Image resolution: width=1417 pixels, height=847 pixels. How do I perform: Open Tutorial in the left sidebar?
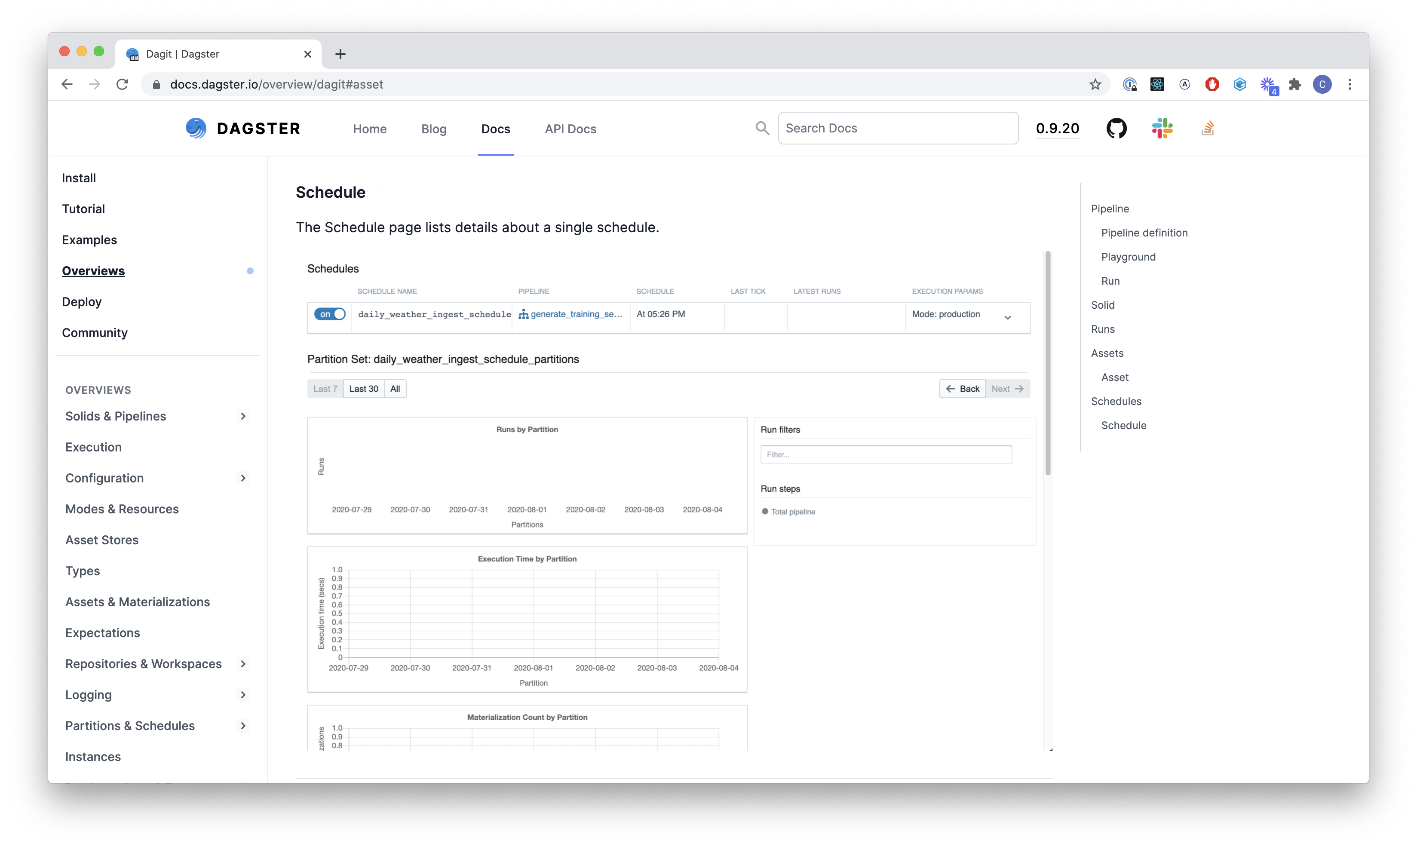83,209
